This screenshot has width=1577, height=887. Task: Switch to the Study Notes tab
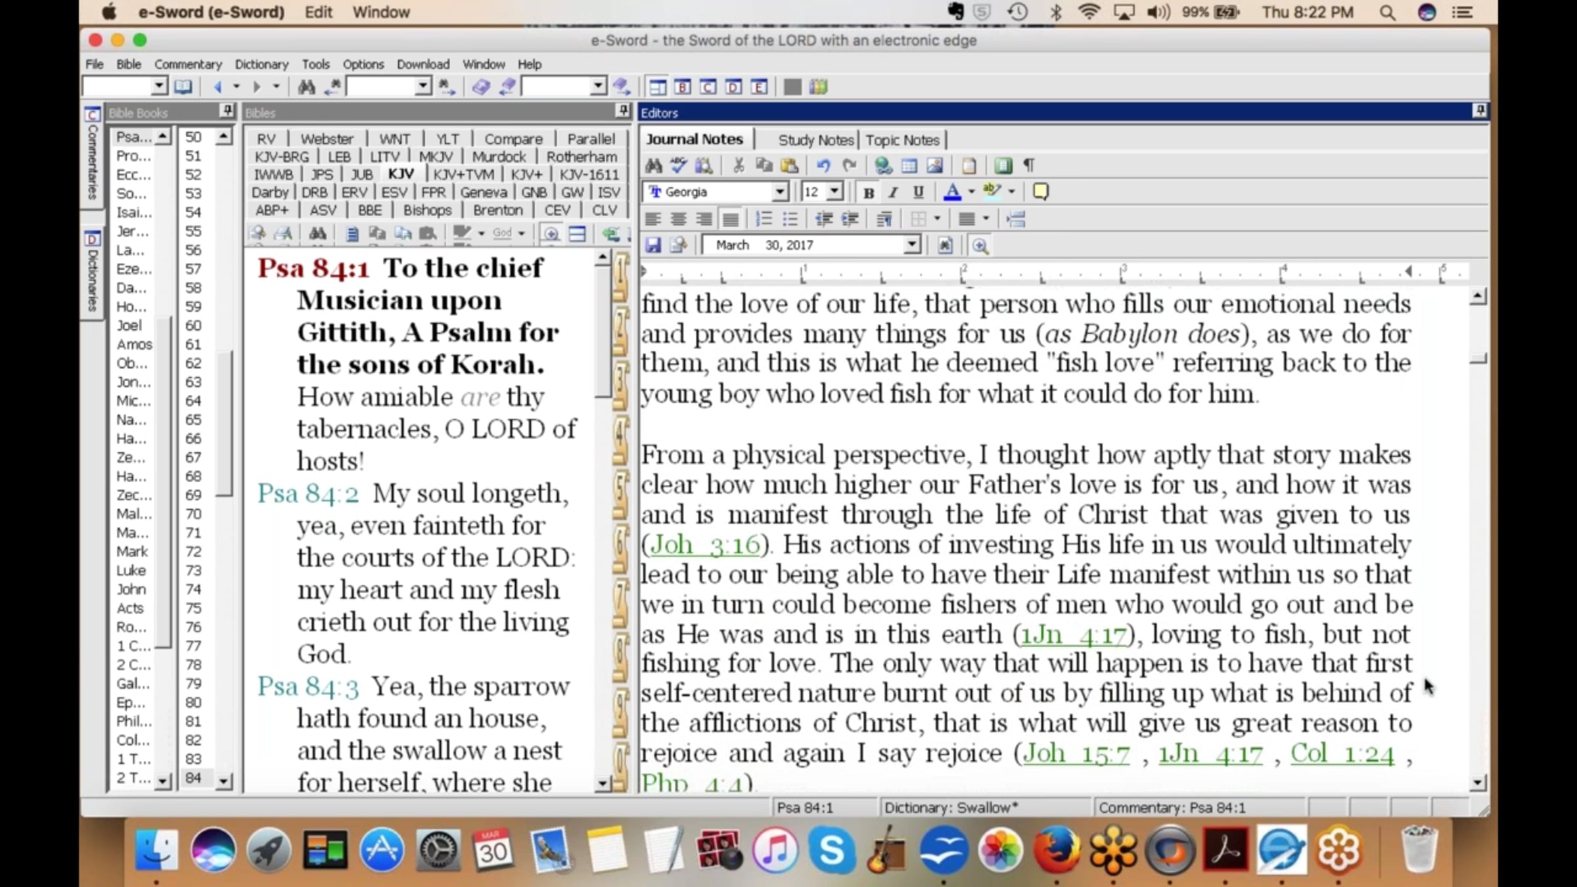tap(815, 140)
